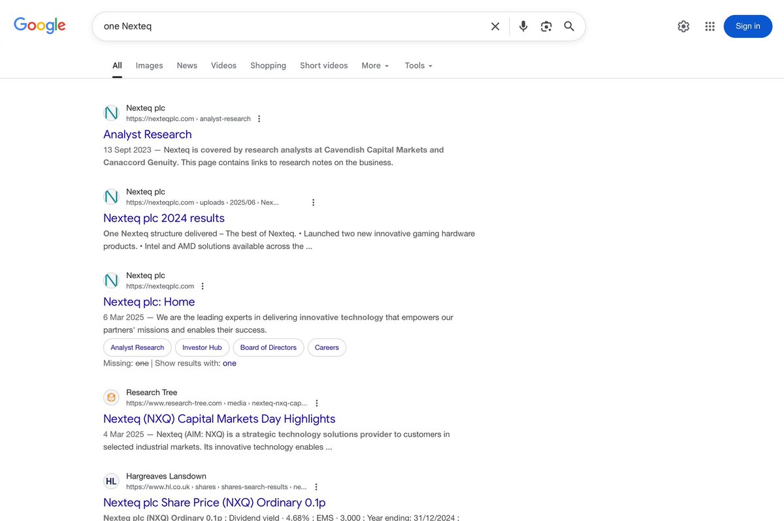This screenshot has width=784, height=521.
Task: Switch to the Videos tab
Action: pyautogui.click(x=223, y=65)
